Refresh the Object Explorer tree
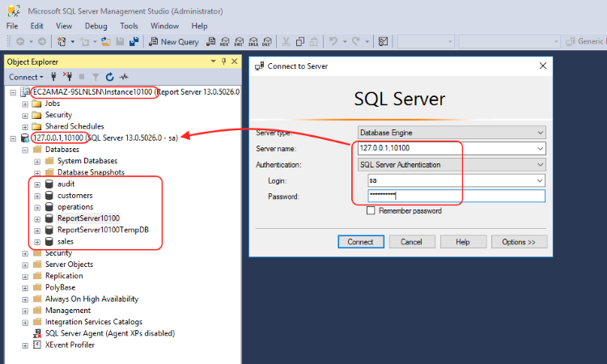The image size is (607, 364). pos(109,77)
